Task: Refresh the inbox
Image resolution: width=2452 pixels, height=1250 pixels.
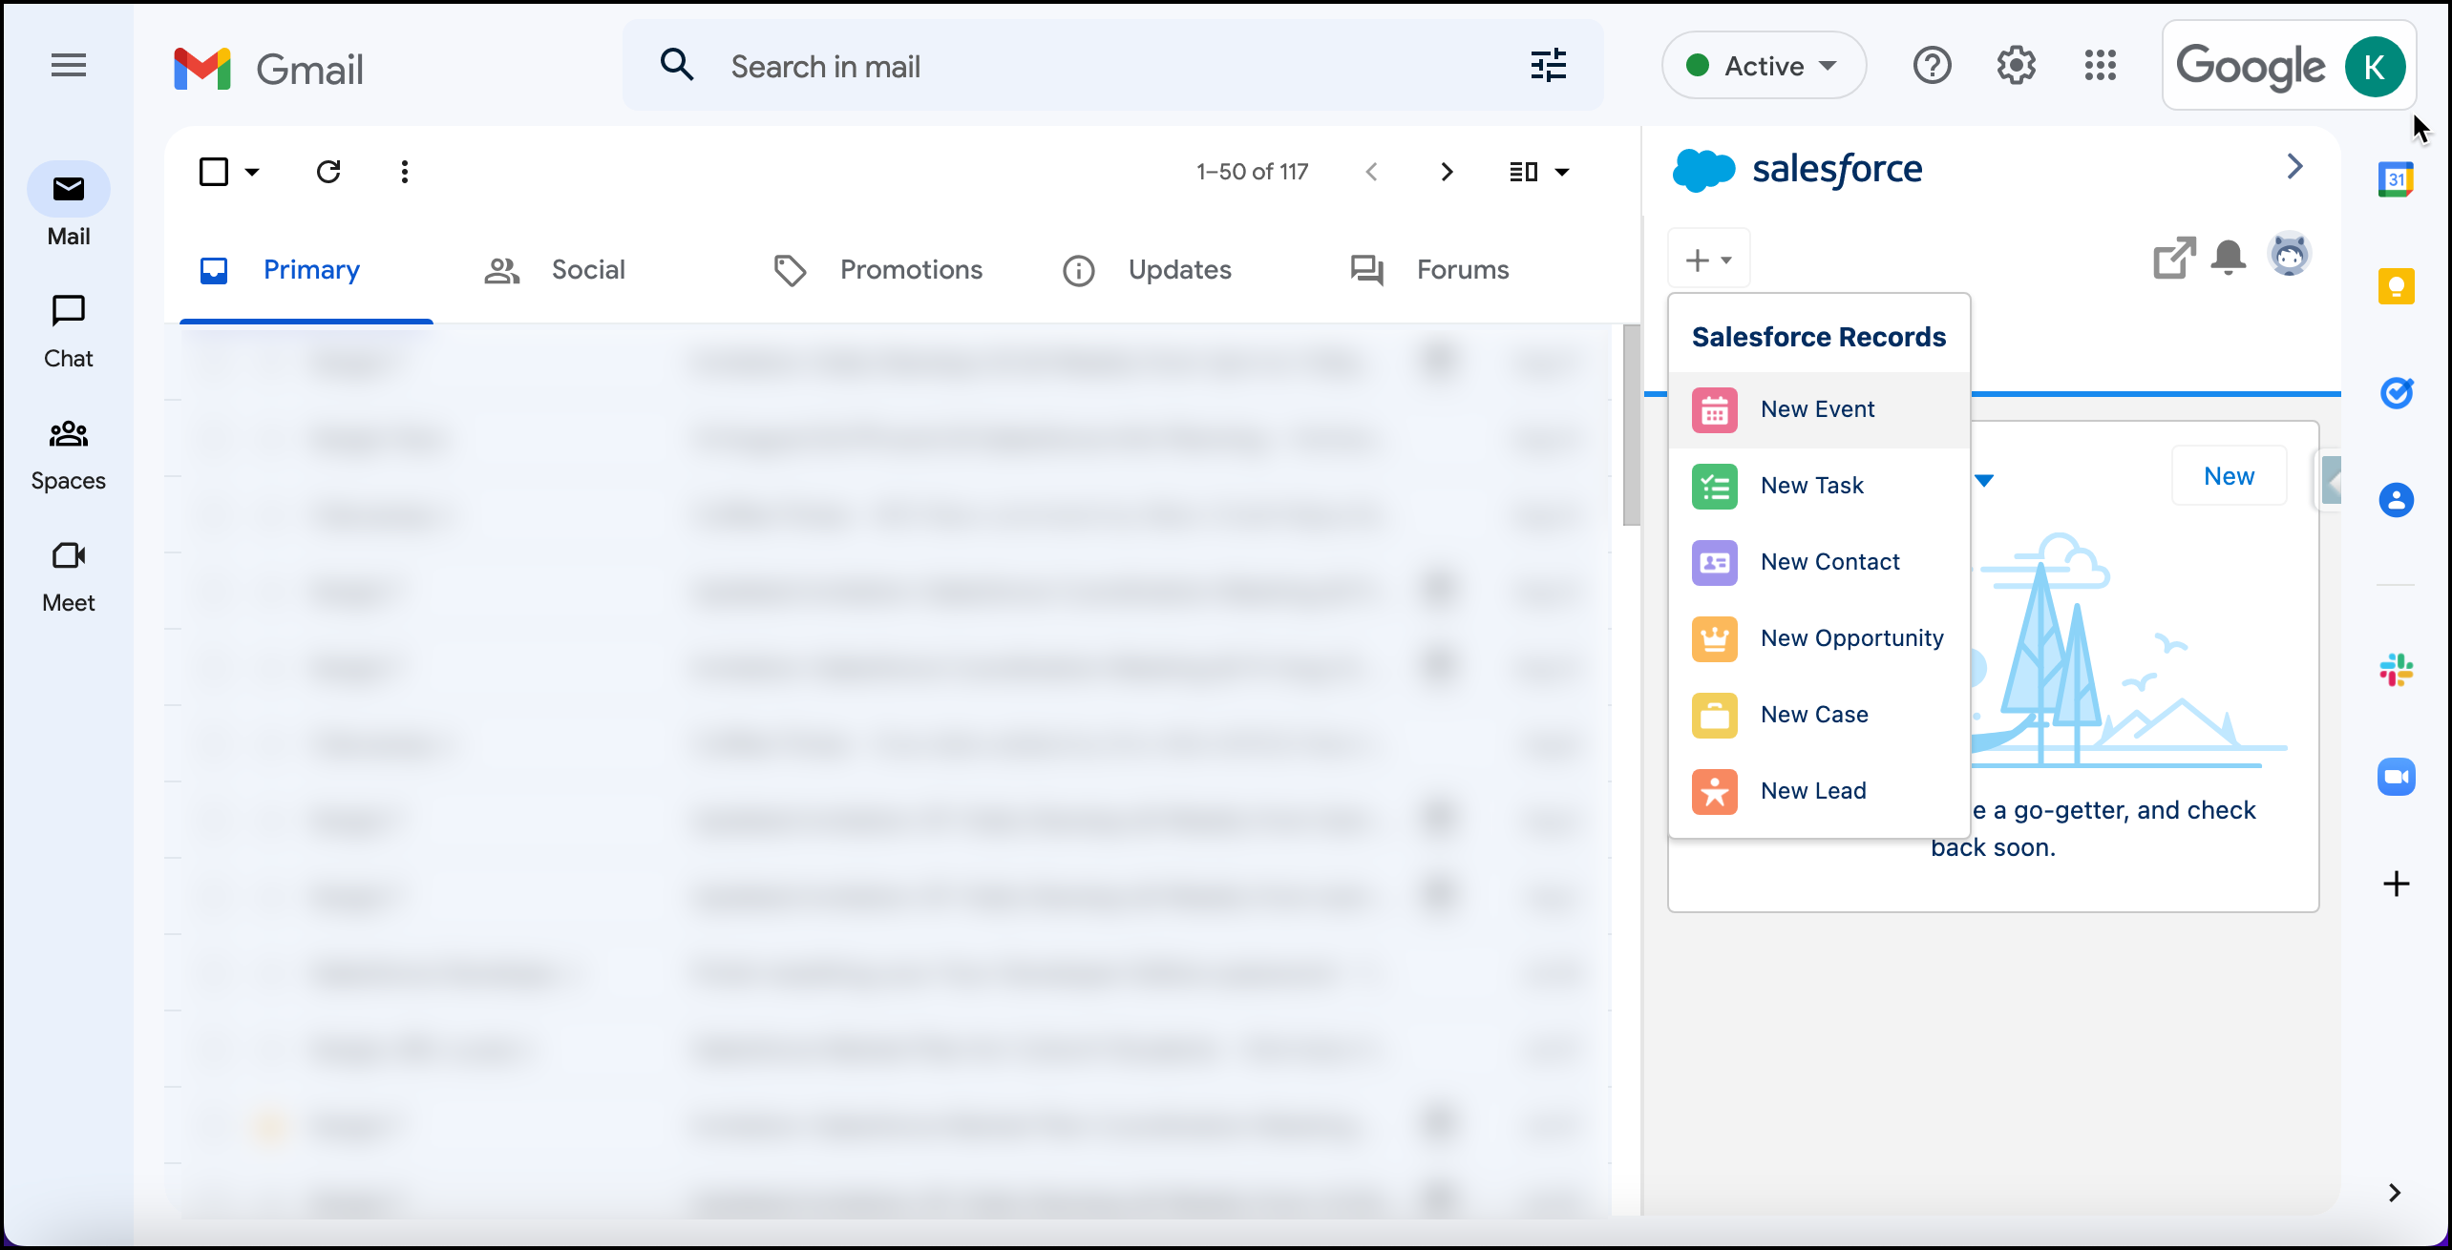Action: pos(328,172)
